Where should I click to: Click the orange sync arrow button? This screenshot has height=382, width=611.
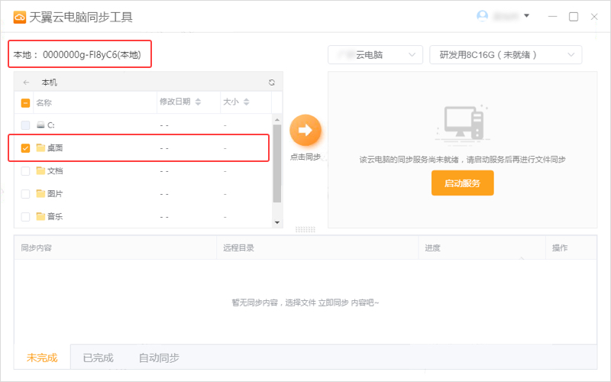pyautogui.click(x=305, y=130)
